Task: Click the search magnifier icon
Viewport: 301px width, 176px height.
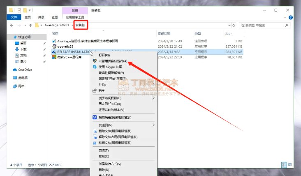Action: click(x=287, y=25)
